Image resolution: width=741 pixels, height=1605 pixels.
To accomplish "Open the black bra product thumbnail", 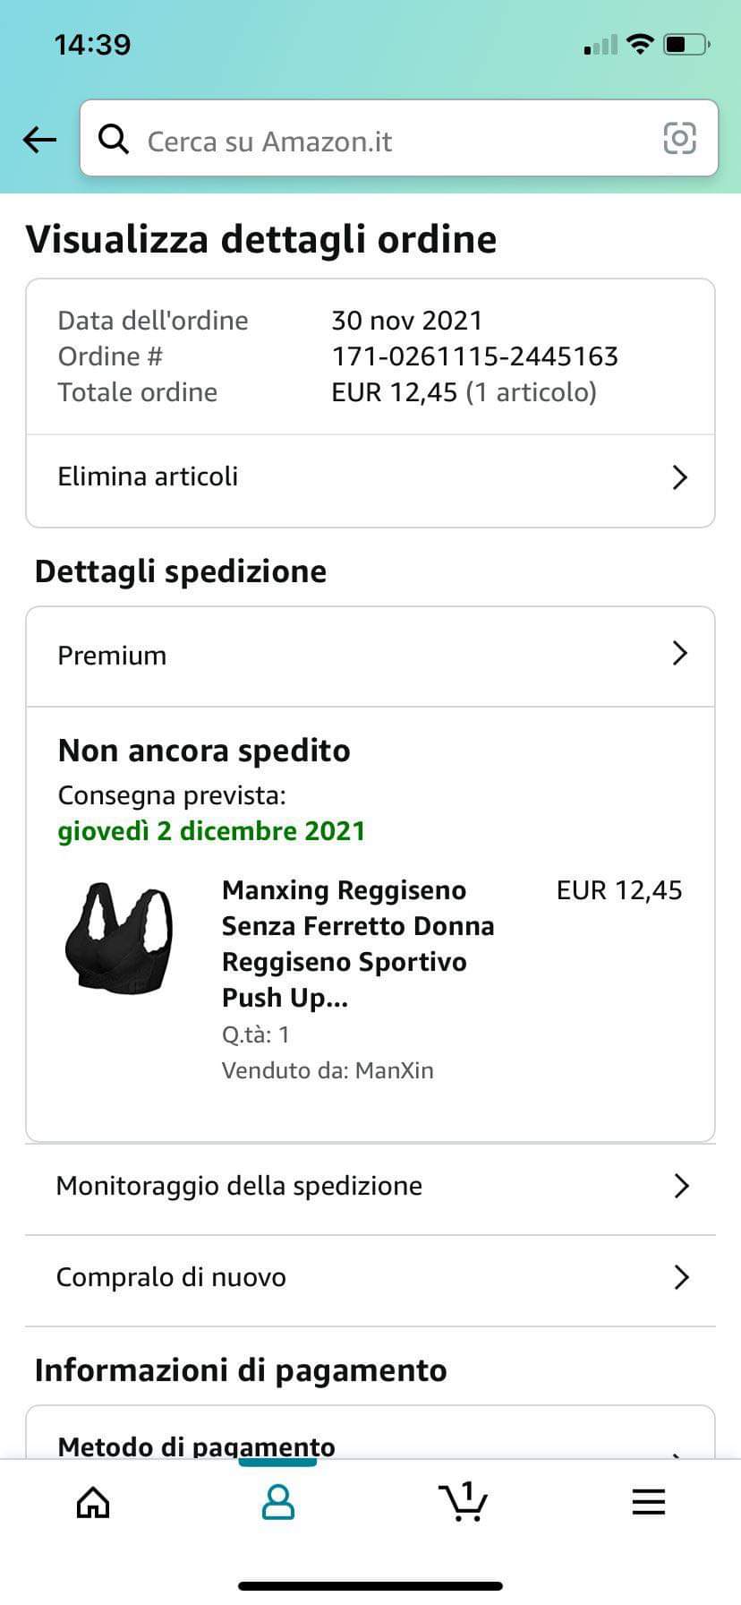I will pos(118,936).
